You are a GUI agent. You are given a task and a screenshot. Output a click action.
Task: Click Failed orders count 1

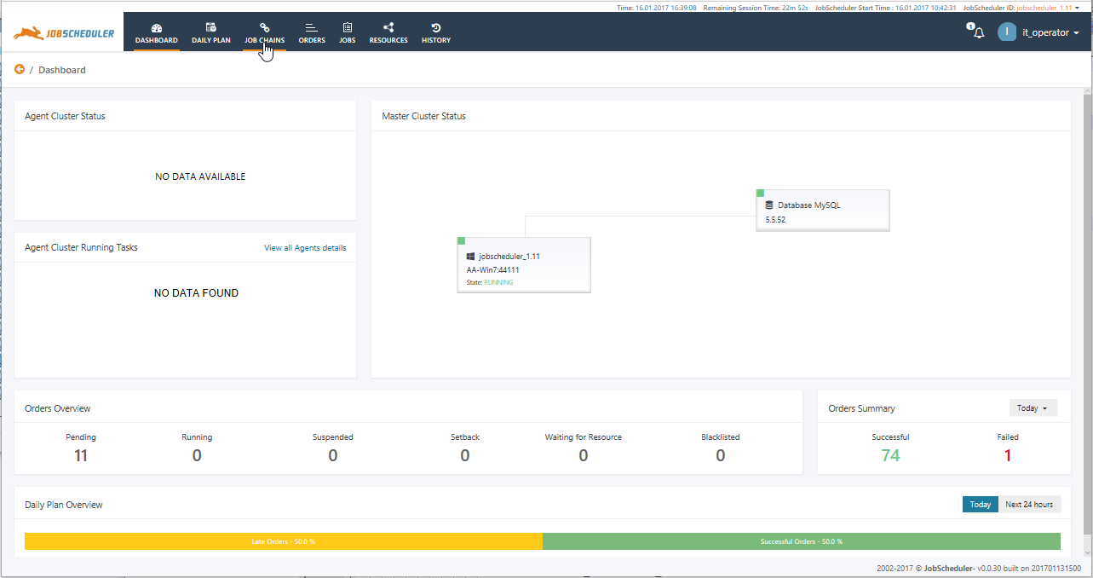point(1008,456)
